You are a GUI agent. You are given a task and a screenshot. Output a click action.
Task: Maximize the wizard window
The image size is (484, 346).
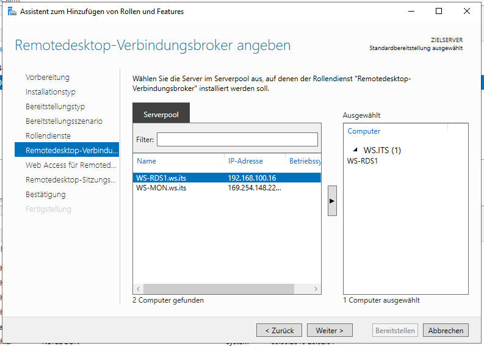point(439,12)
